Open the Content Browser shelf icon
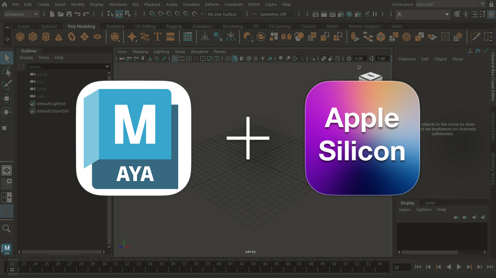496x278 pixels. [x=188, y=37]
